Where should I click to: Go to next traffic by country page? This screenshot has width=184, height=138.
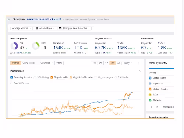(157, 107)
